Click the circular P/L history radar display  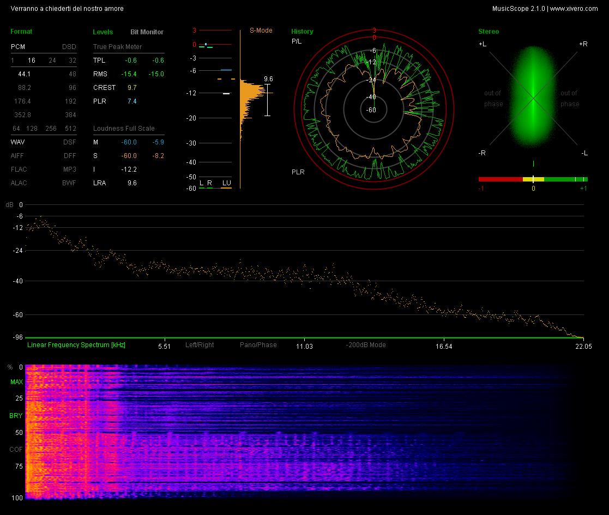[x=373, y=110]
